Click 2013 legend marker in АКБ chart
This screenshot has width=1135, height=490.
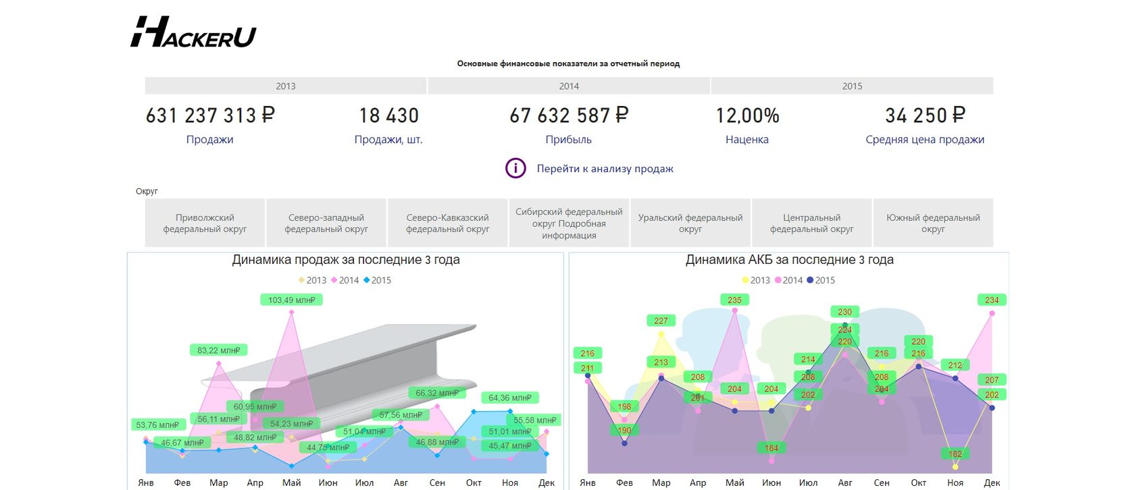tap(745, 280)
